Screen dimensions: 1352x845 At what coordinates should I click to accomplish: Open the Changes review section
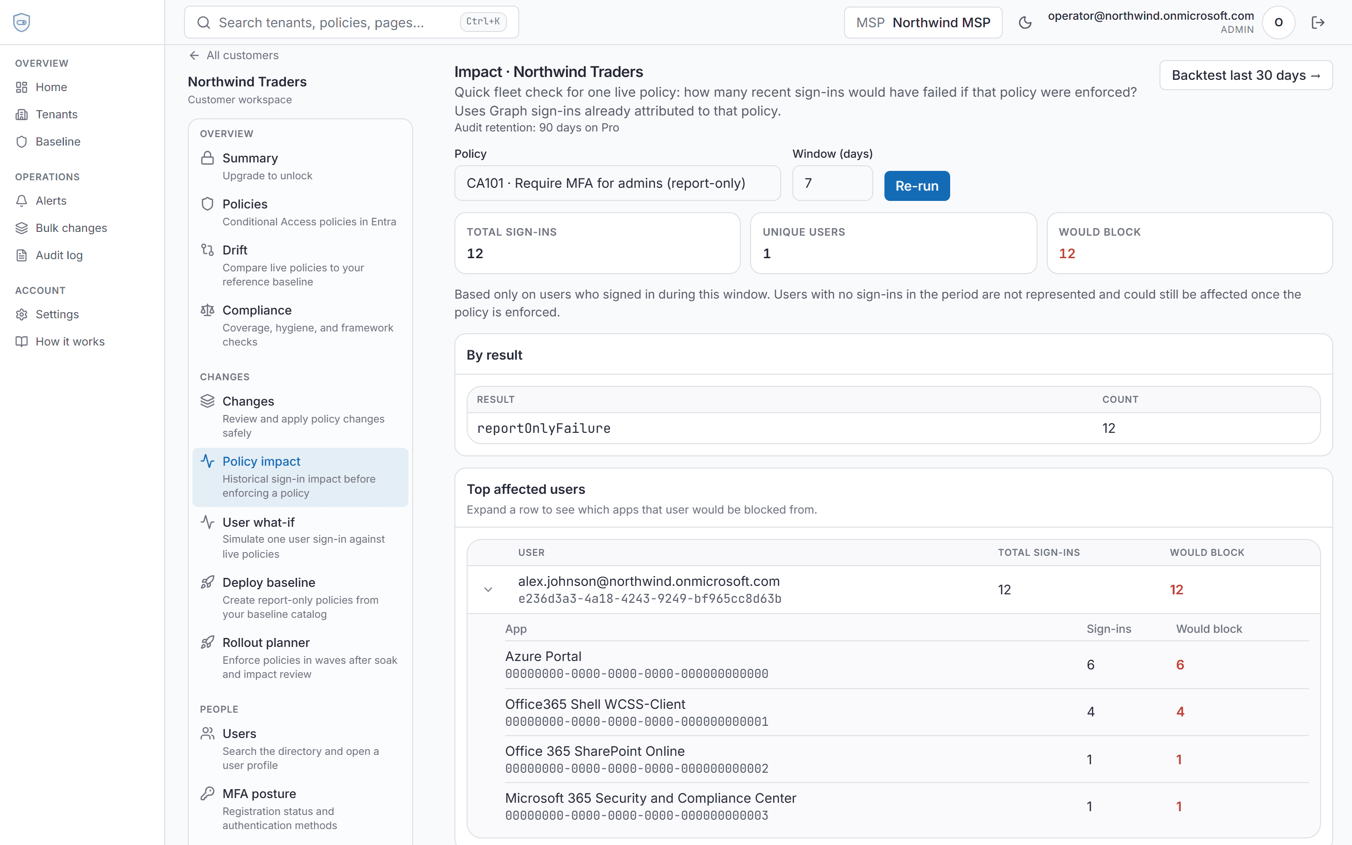tap(300, 416)
